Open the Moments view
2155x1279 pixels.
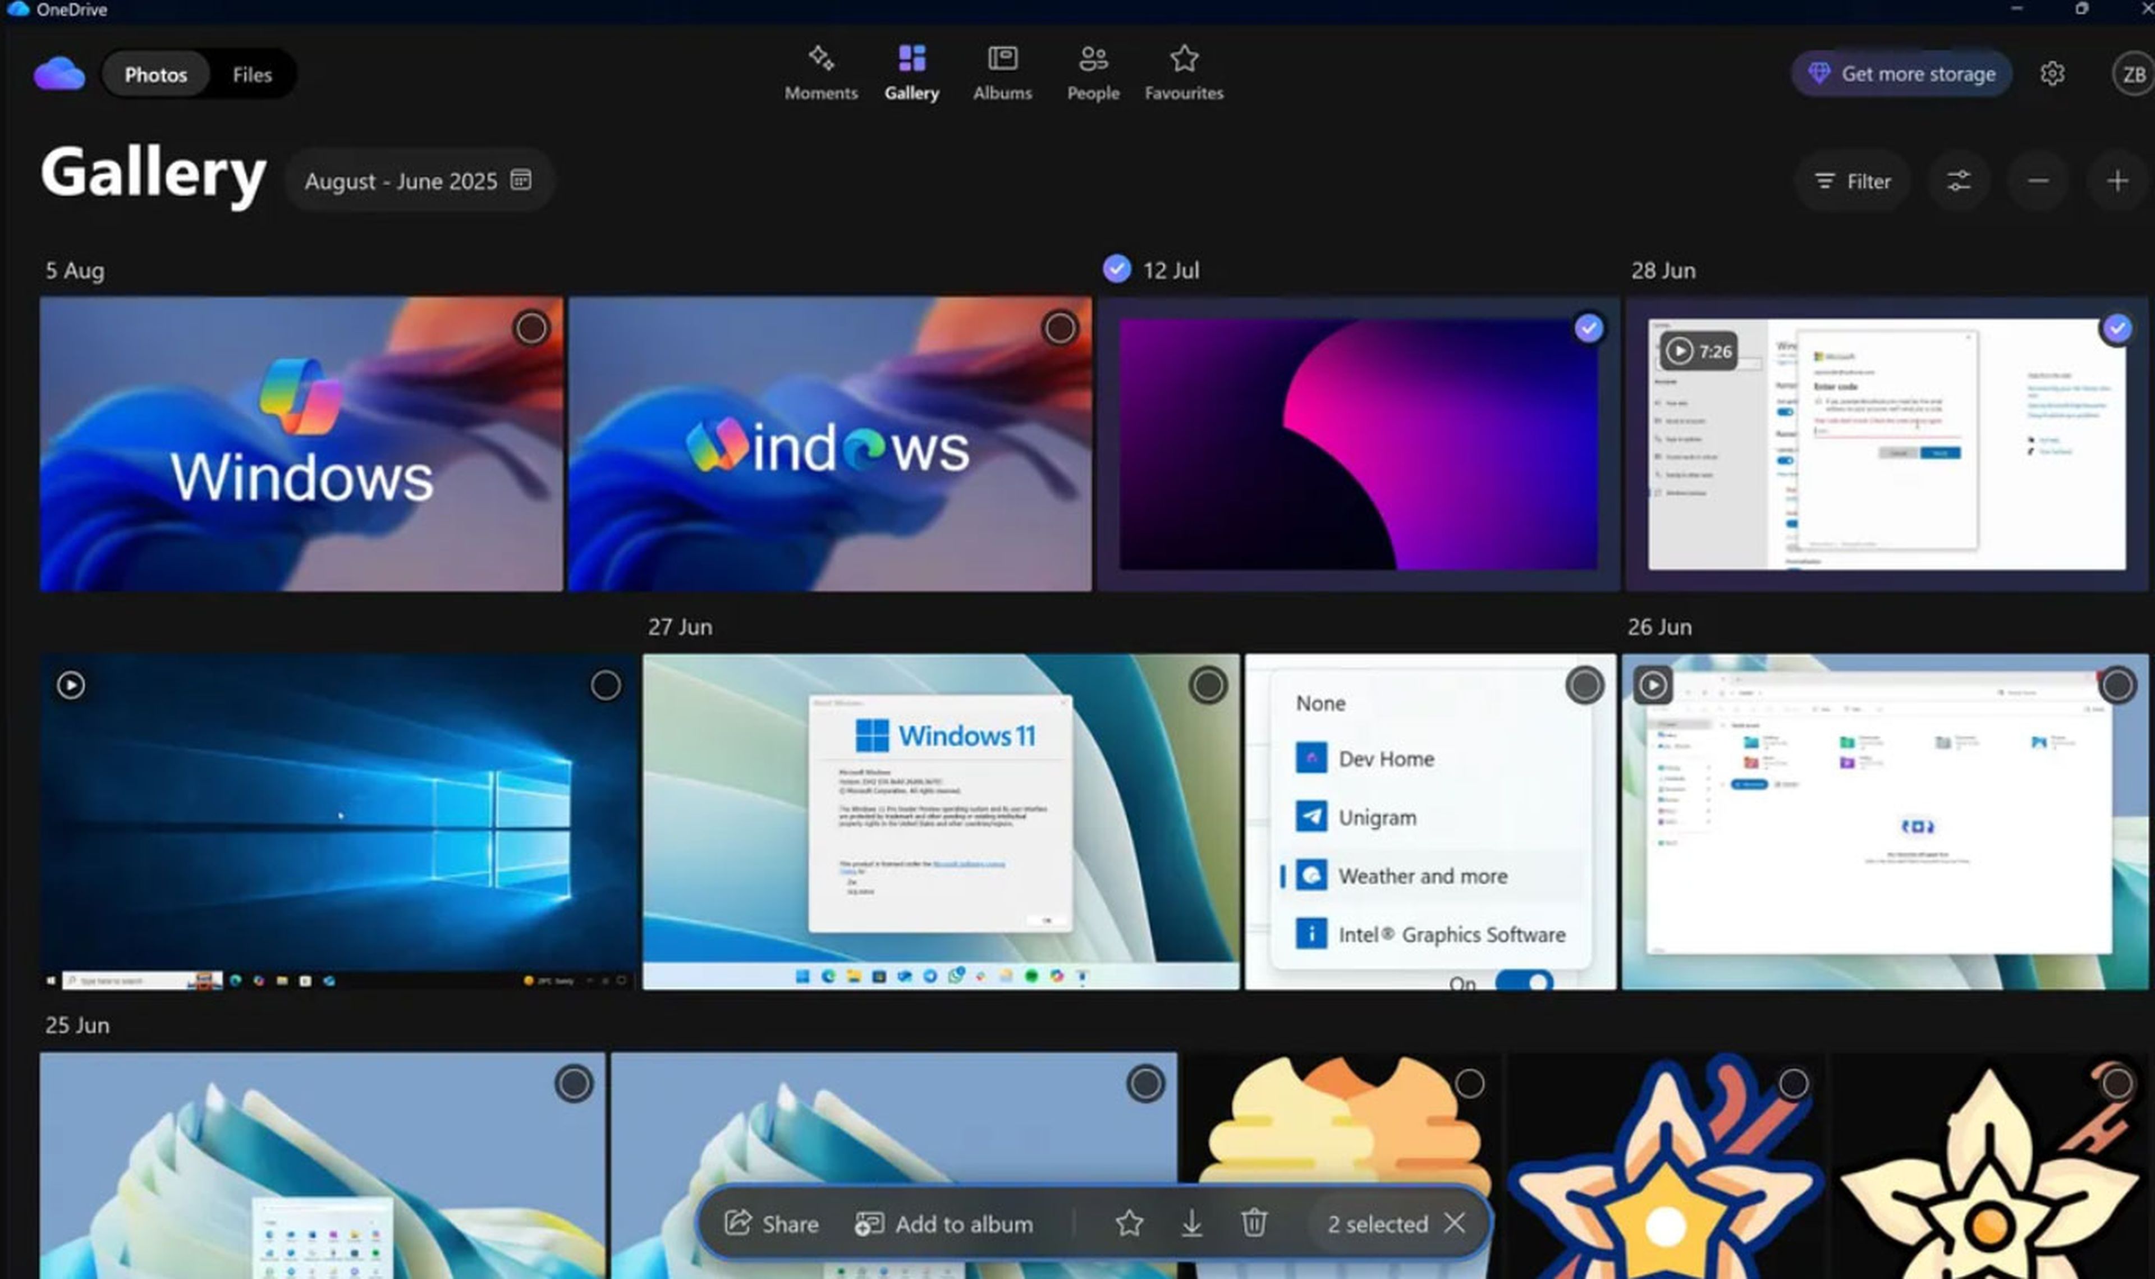pos(820,74)
